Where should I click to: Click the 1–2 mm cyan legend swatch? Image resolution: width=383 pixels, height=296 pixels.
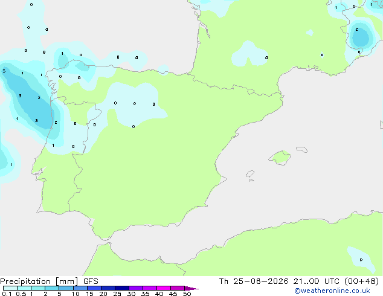(38, 288)
